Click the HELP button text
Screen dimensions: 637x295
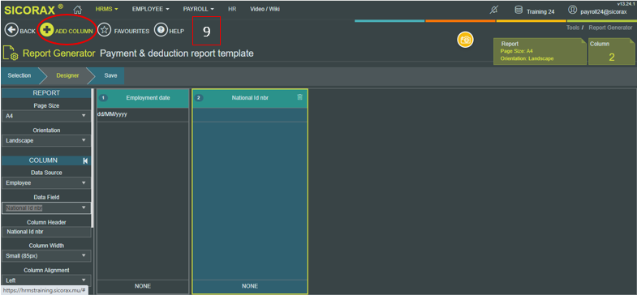coord(177,32)
